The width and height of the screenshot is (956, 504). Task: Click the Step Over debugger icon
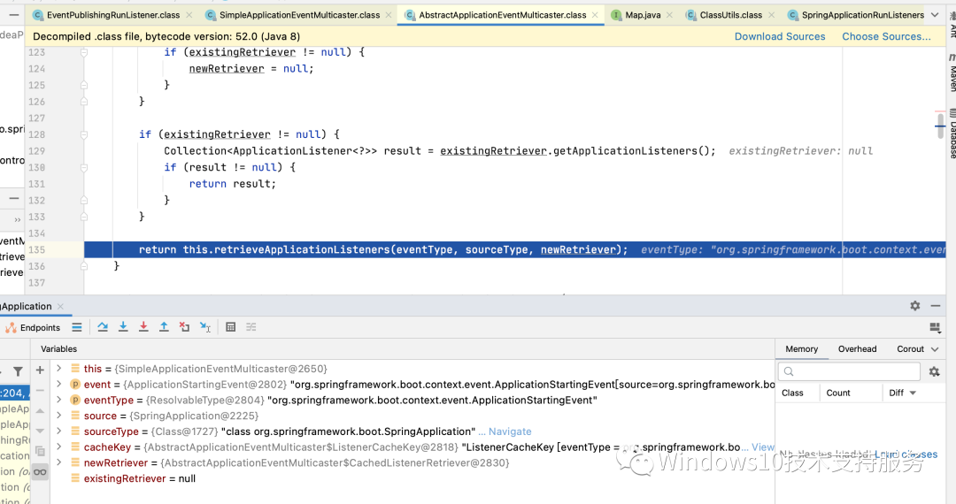[x=103, y=327]
